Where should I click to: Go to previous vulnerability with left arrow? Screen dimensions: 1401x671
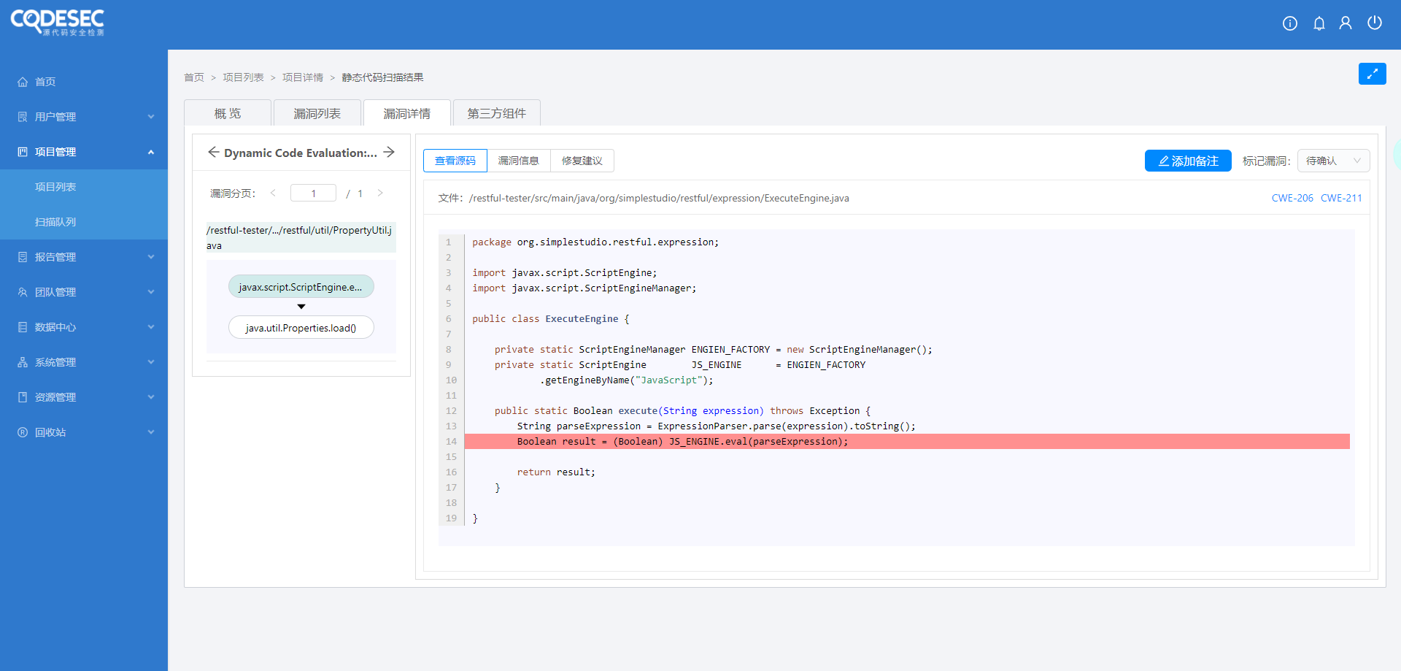click(213, 152)
